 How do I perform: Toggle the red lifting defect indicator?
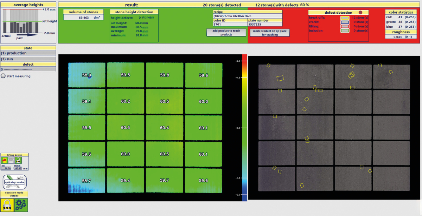click(345, 26)
